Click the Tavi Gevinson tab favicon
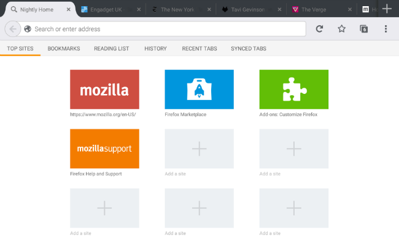Screen dimensions: 399x251 (225, 10)
